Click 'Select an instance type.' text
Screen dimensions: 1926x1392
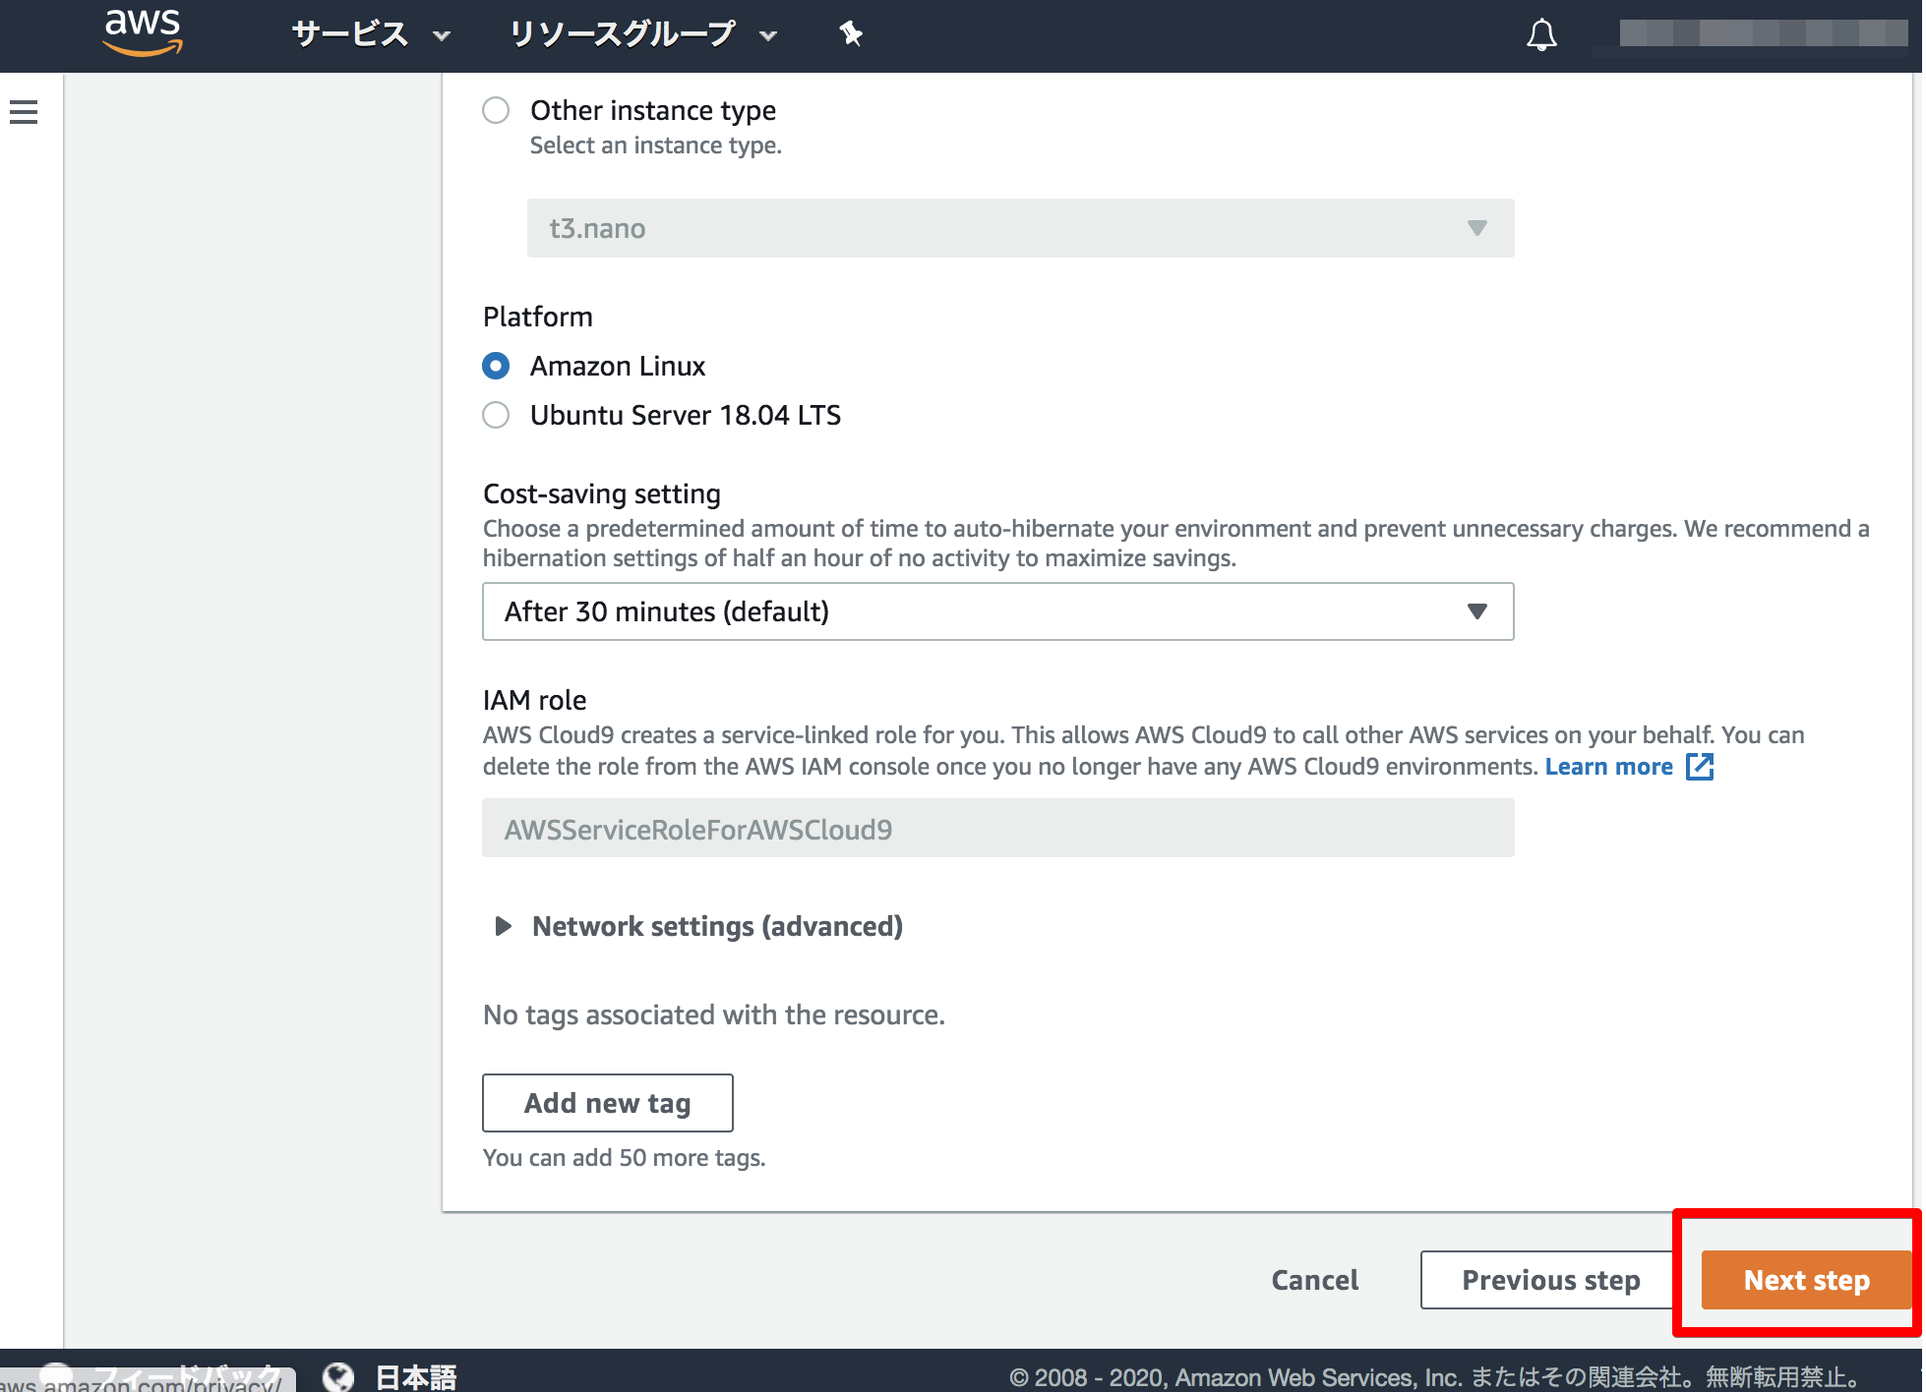click(655, 145)
